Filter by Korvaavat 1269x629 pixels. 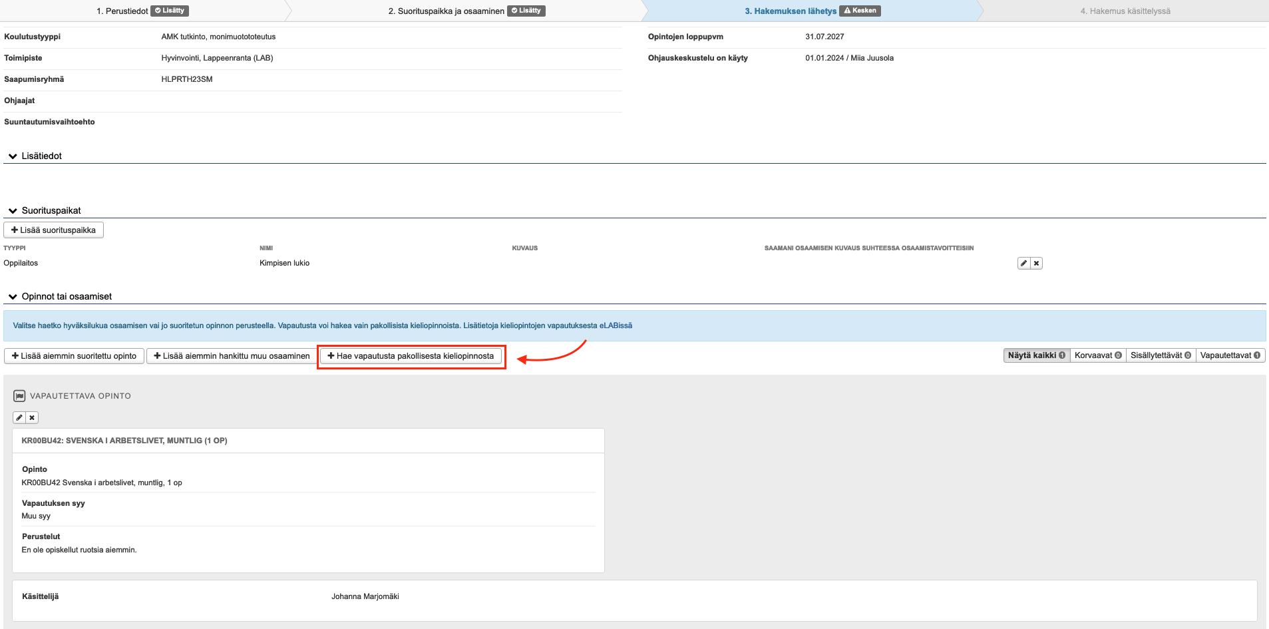1097,355
